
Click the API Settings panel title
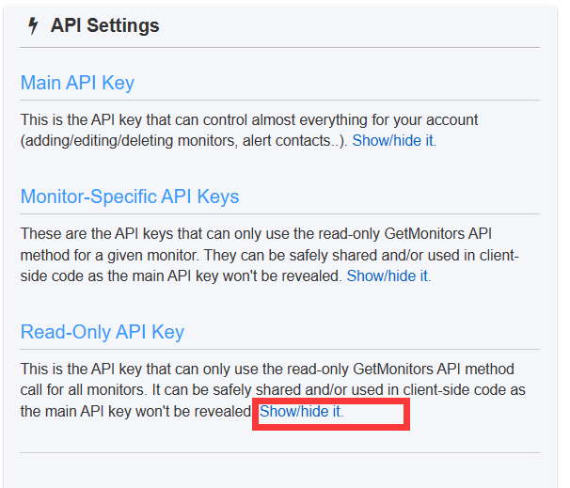tap(104, 26)
